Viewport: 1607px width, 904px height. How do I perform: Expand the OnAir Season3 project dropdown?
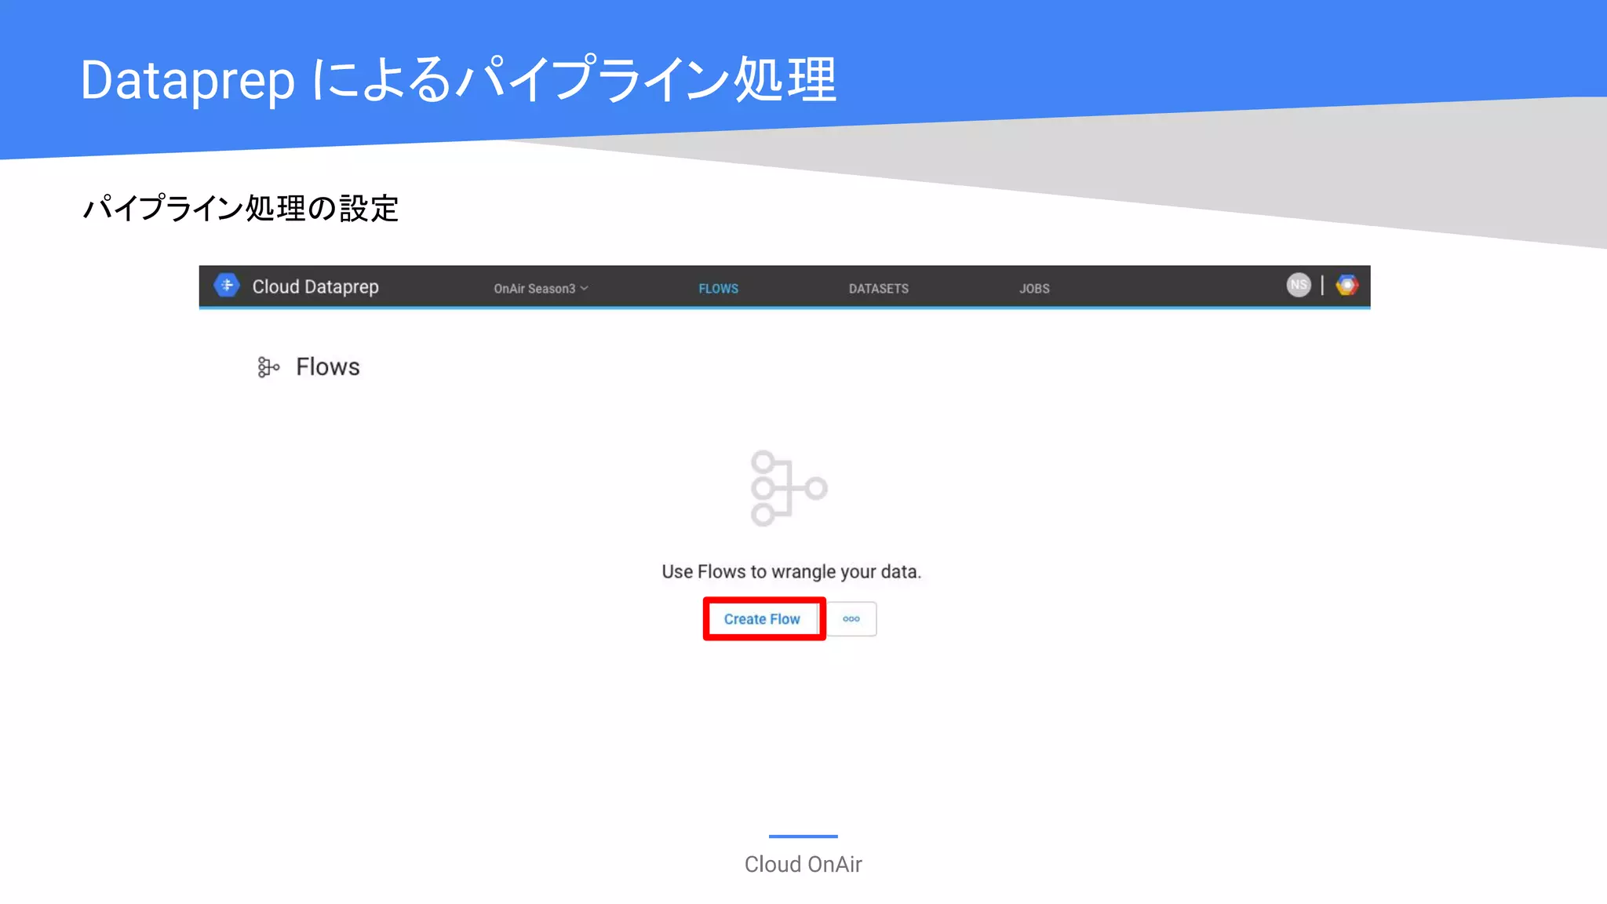pos(541,288)
